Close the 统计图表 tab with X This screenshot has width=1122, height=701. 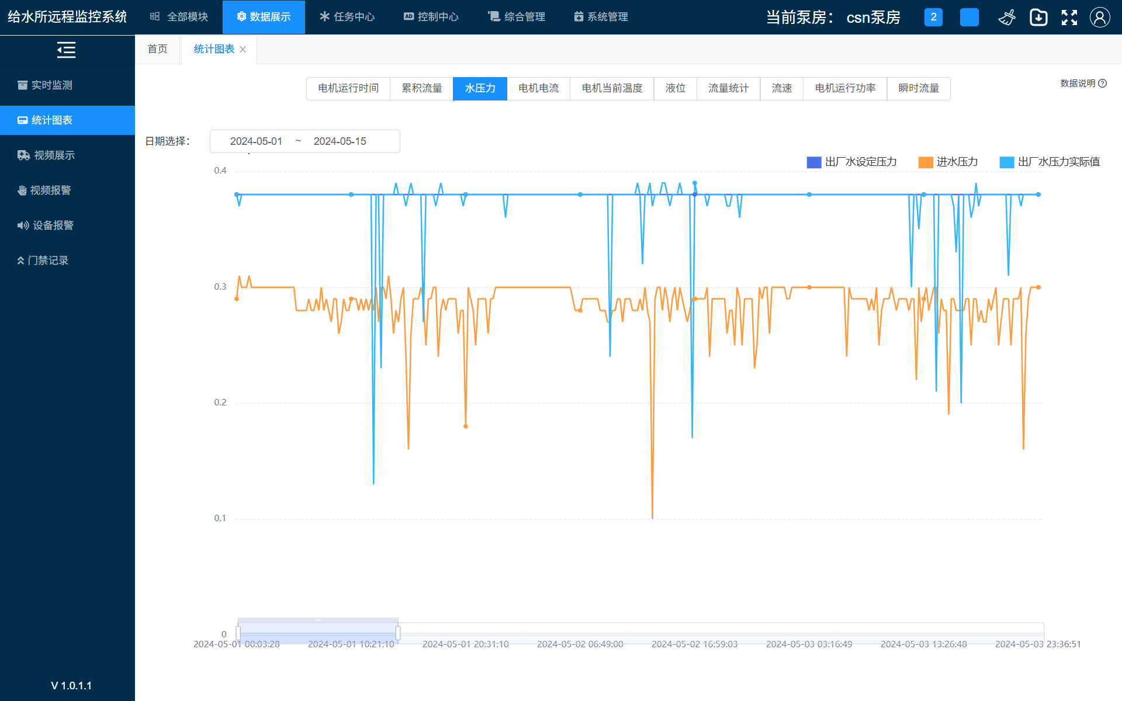point(243,50)
